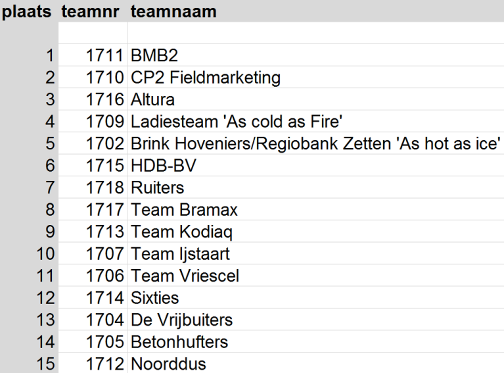Select the Team Vriescel cell
The width and height of the screenshot is (504, 373).
tap(185, 276)
